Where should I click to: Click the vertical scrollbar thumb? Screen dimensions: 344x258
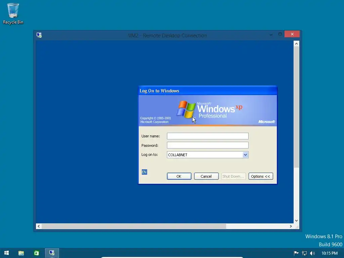click(x=296, y=107)
